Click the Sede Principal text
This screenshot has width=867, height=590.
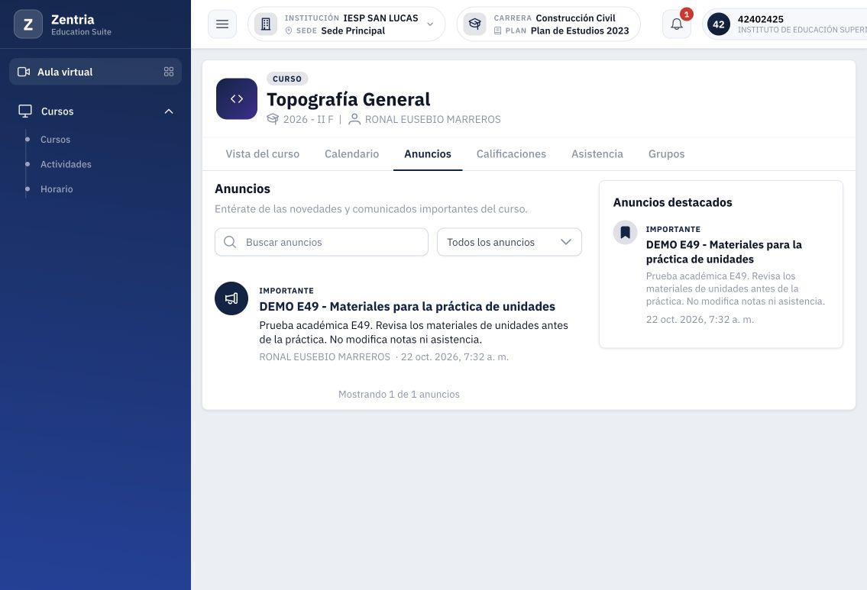click(x=353, y=31)
